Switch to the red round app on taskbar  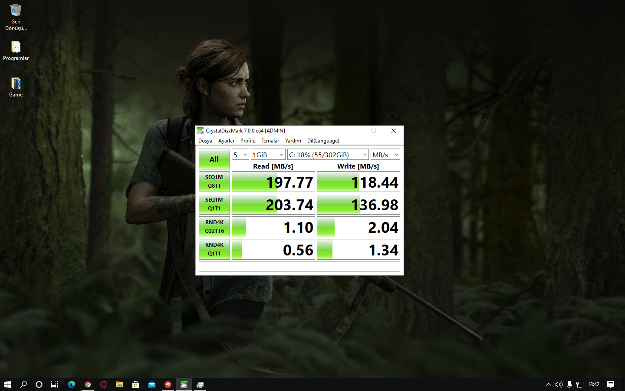168,384
